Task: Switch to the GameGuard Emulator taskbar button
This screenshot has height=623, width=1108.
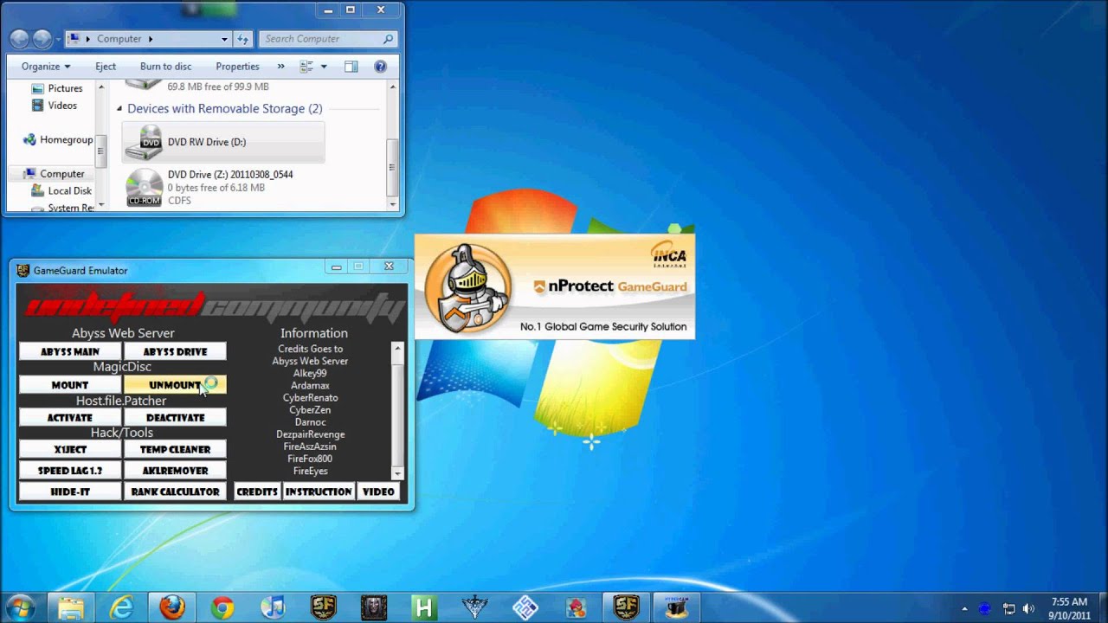Action: tap(626, 607)
